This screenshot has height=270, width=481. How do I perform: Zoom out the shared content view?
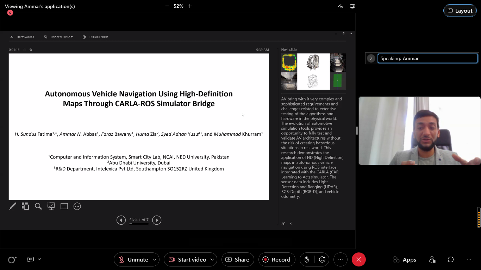[167, 6]
